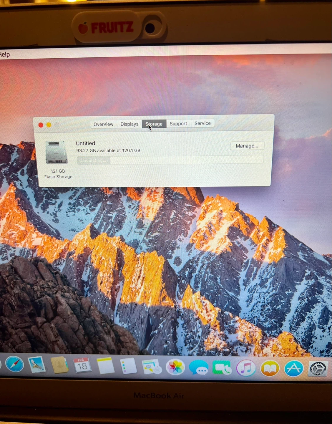Select the Support tab

[x=178, y=124]
